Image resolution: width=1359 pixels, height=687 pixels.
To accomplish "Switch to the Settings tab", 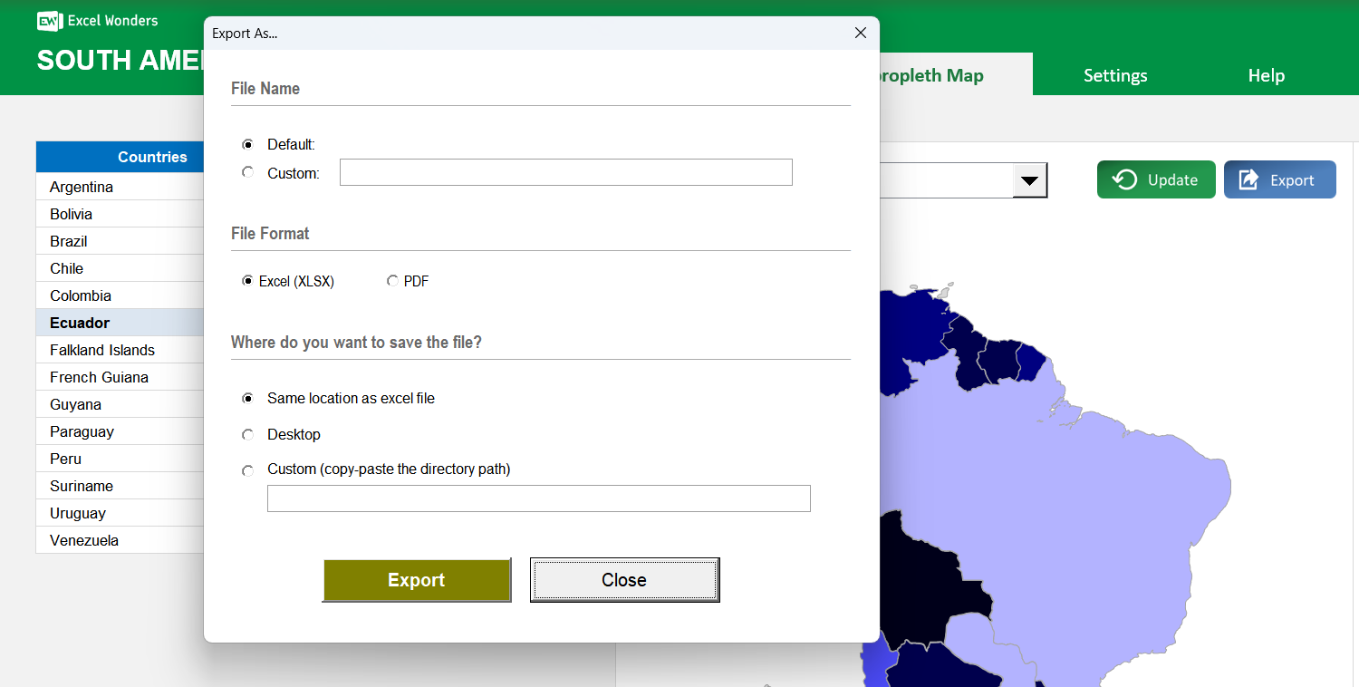I will pos(1115,75).
